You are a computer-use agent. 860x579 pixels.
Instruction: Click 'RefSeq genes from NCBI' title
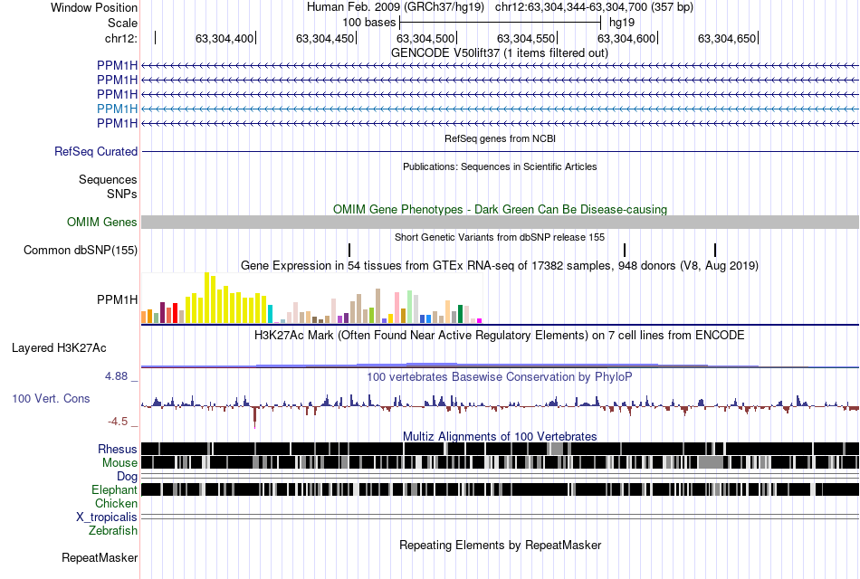point(500,138)
